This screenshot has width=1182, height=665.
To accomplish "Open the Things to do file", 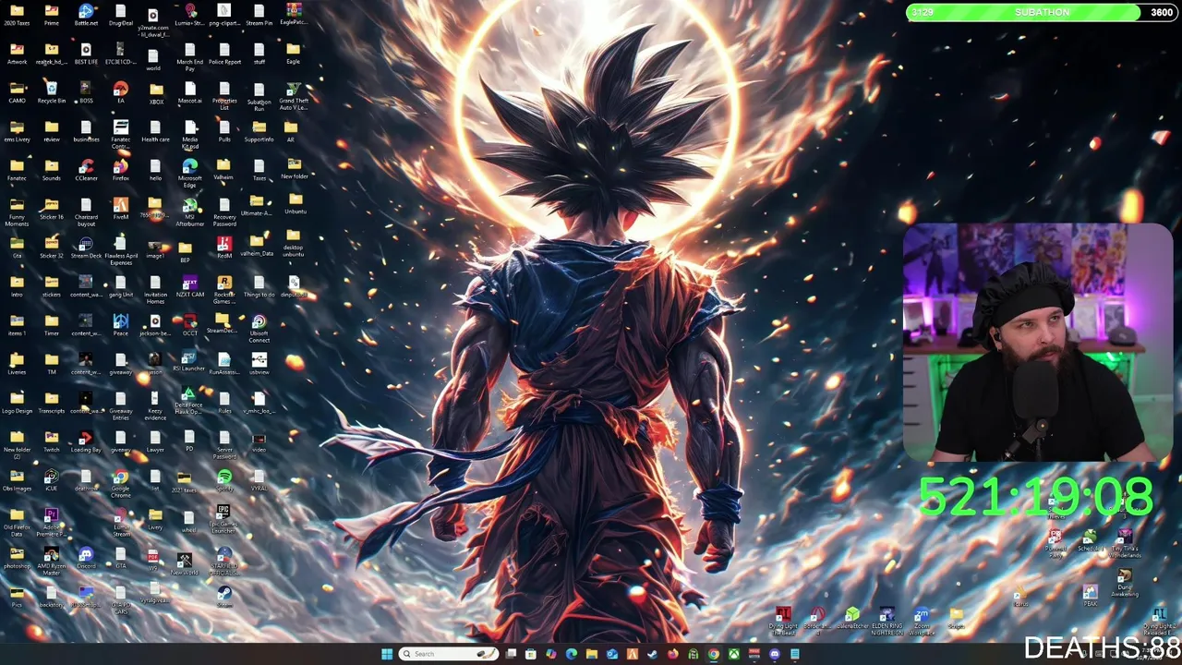I will tap(259, 286).
